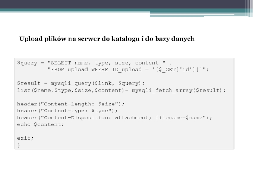Click the line starting with 'list($name,$type,$size,$content)='
Image resolution: width=253 pixels, height=190 pixels.
(x=121, y=90)
